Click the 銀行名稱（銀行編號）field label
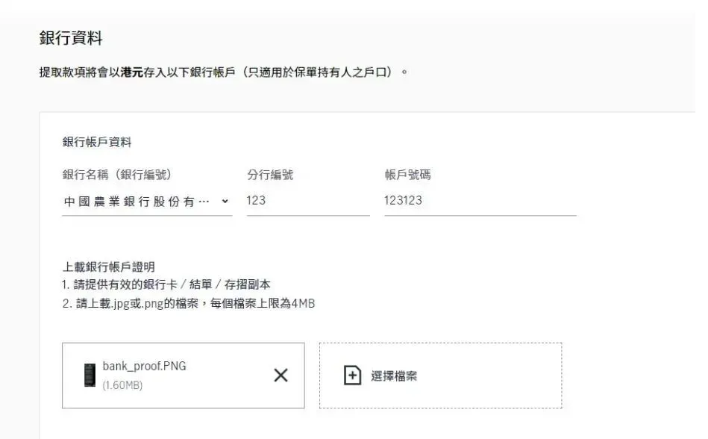Screen dimensions: 708x439 (117, 175)
